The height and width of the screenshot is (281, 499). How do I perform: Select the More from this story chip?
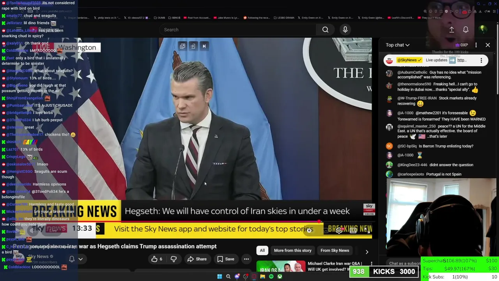point(293,251)
